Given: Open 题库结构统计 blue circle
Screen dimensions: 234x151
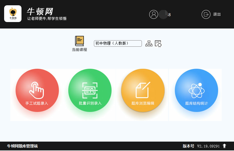Looking at the screenshot, I should [x=196, y=90].
